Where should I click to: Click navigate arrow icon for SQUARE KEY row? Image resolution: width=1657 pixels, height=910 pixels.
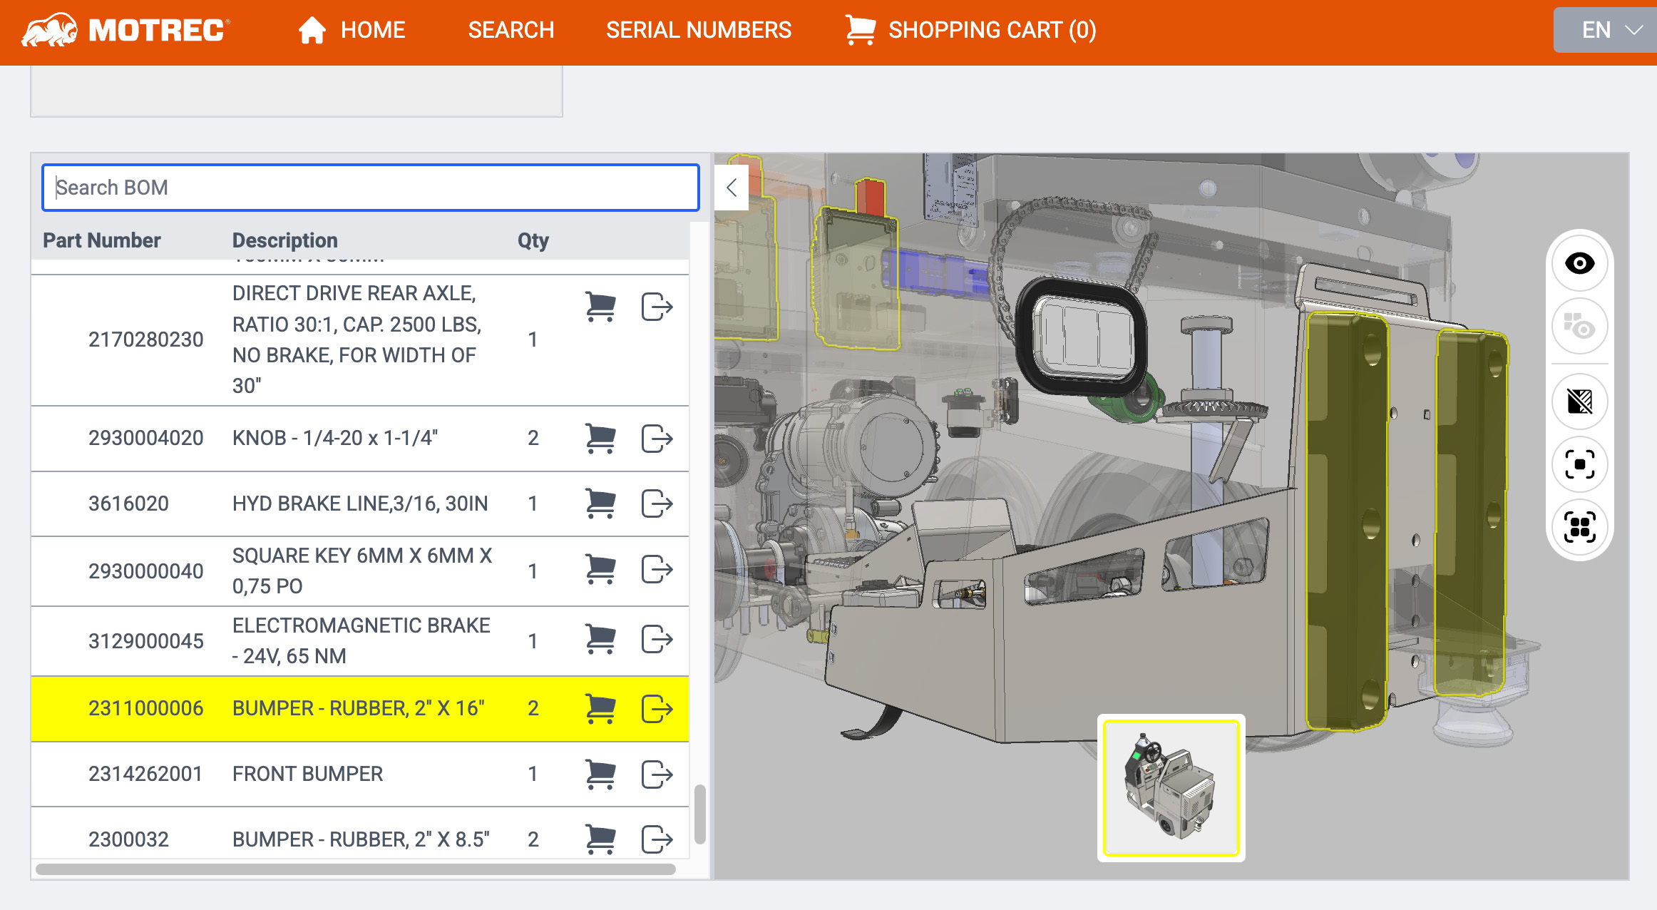[657, 569]
